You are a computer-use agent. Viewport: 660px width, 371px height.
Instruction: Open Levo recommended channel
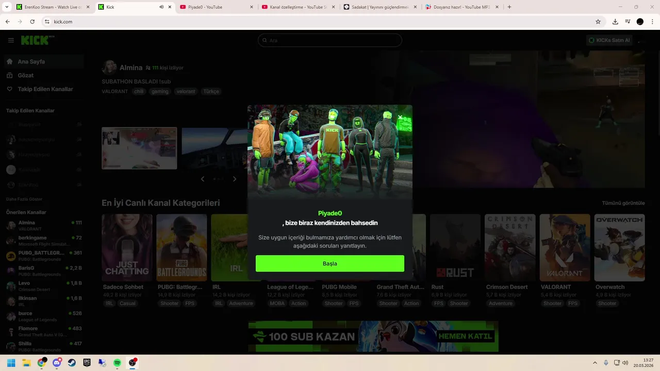point(43,286)
